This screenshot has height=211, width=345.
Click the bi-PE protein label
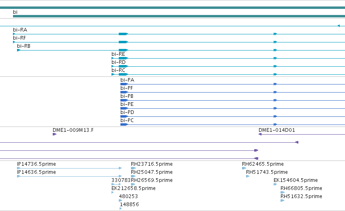point(127,104)
